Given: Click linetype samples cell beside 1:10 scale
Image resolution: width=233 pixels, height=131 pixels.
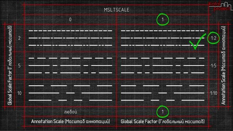Looking at the screenshot, I should 163,93.
